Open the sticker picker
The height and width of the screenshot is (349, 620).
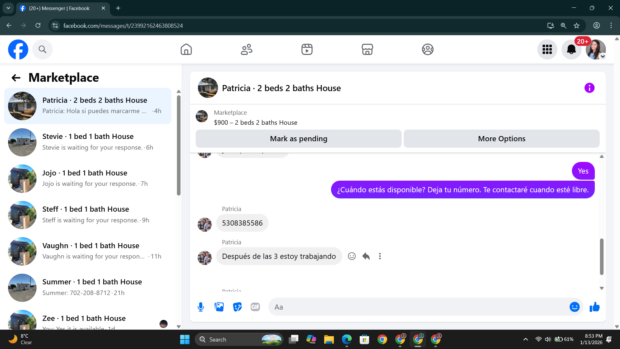pos(237,307)
